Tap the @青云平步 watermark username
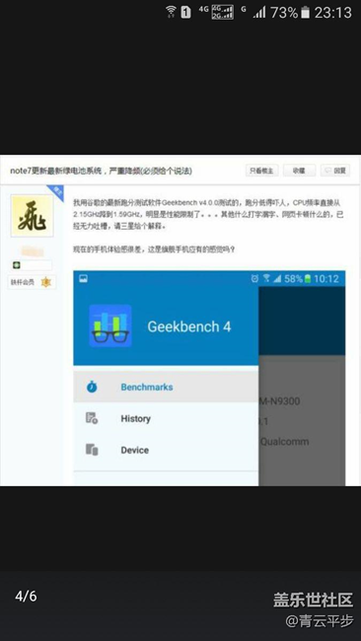Image resolution: width=361 pixels, height=641 pixels. [x=319, y=621]
